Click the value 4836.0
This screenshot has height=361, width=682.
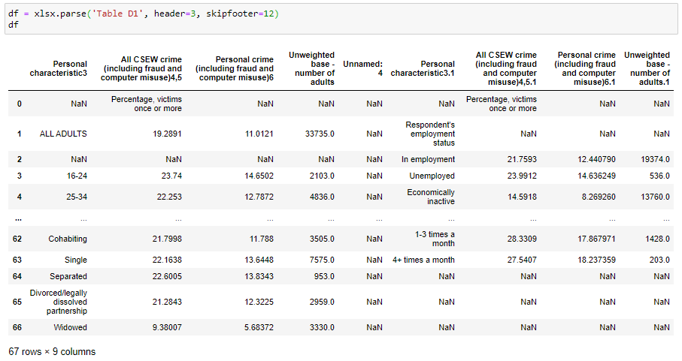(x=322, y=197)
